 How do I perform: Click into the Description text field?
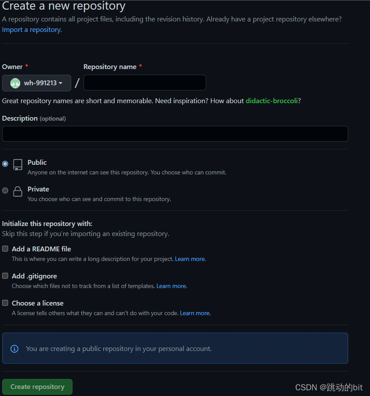coord(175,134)
